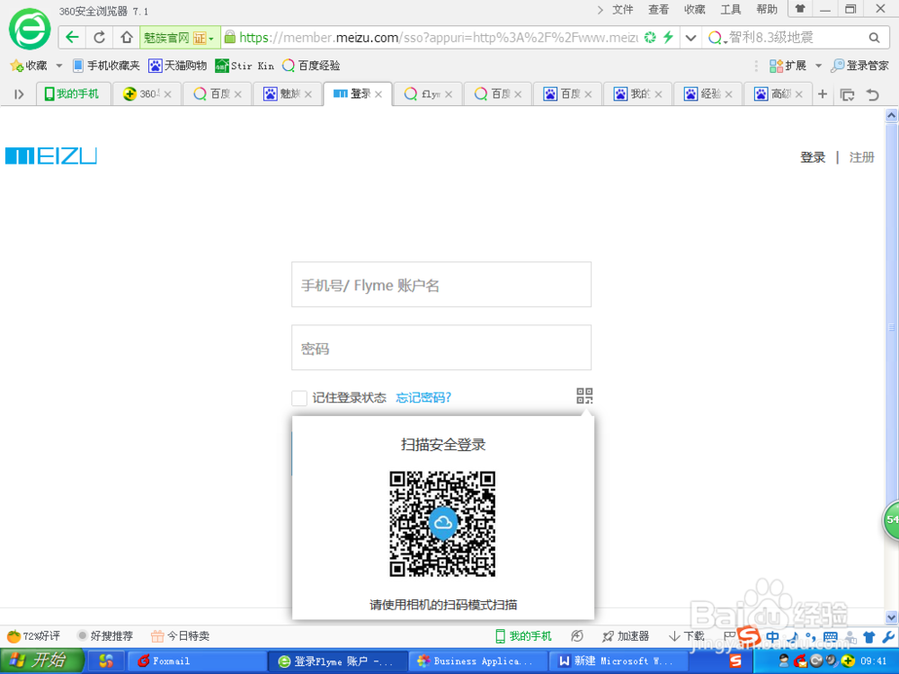Click 忘记密码? link
The width and height of the screenshot is (899, 674).
pyautogui.click(x=423, y=398)
